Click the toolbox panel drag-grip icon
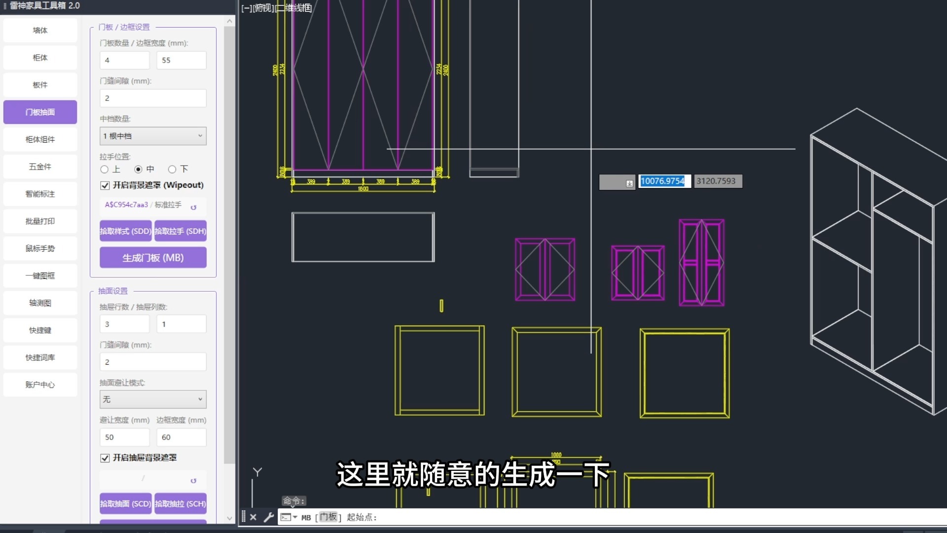The image size is (947, 533). [5, 6]
